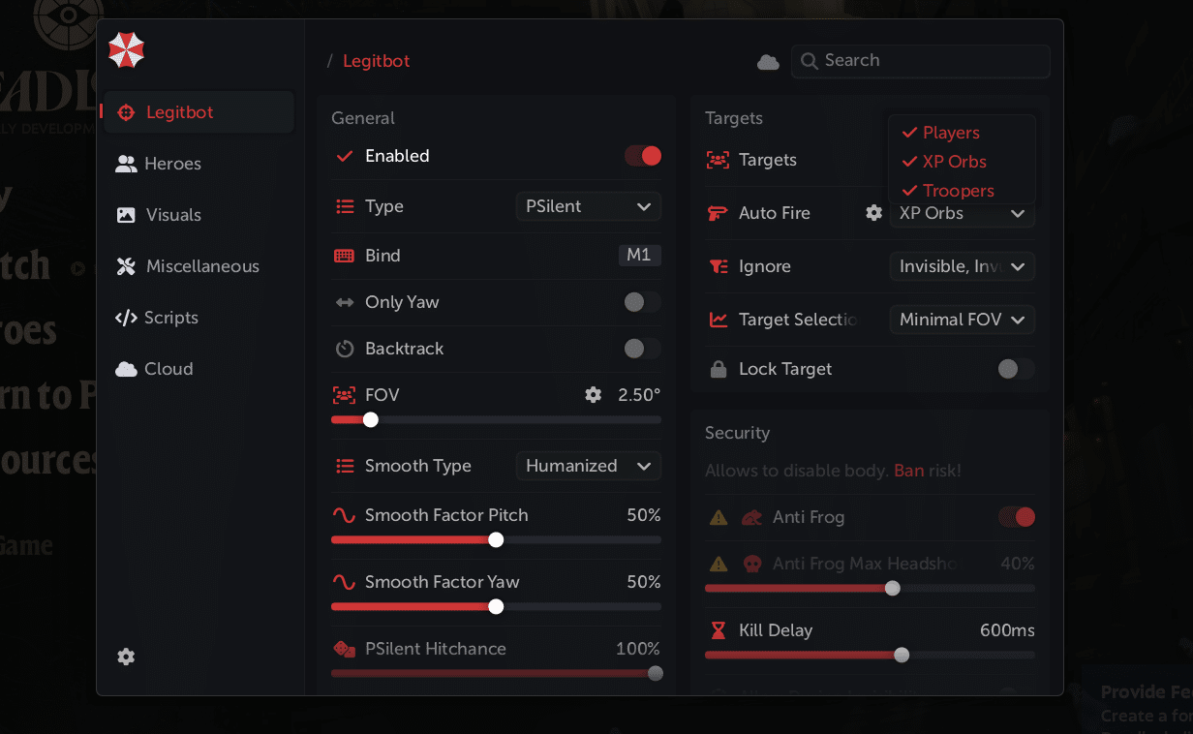Toggle the Backtrack switch
Screen dimensions: 1193x734
coord(643,349)
